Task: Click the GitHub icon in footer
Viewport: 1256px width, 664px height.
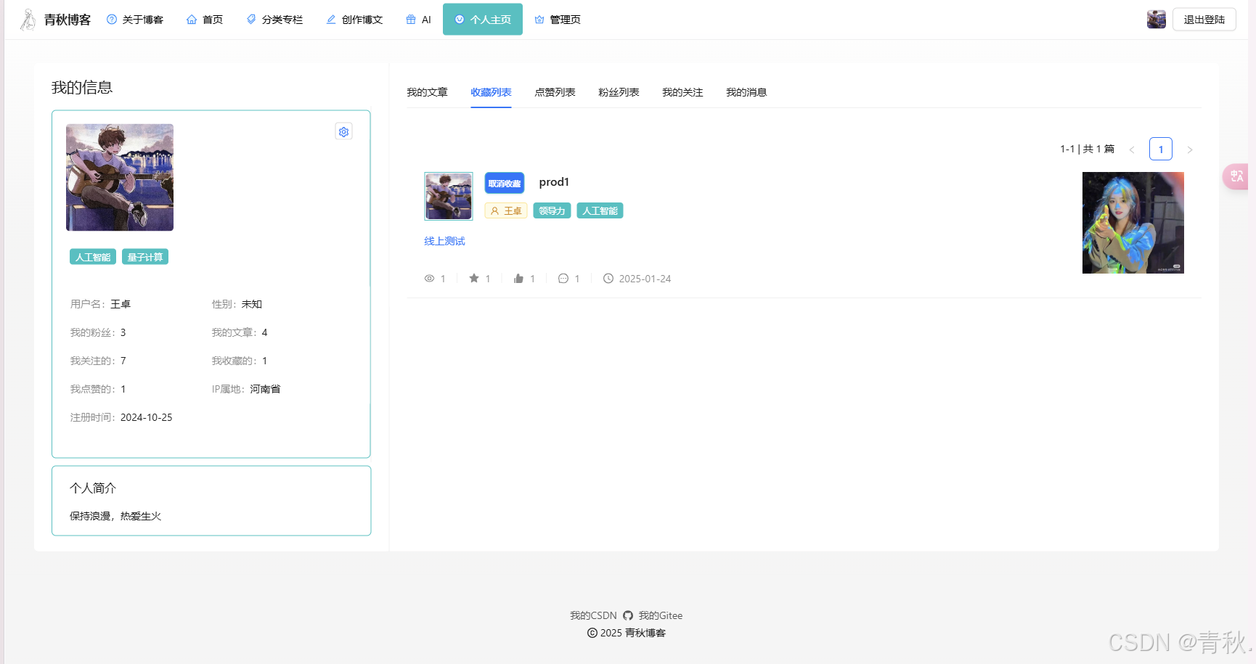Action: click(x=628, y=615)
